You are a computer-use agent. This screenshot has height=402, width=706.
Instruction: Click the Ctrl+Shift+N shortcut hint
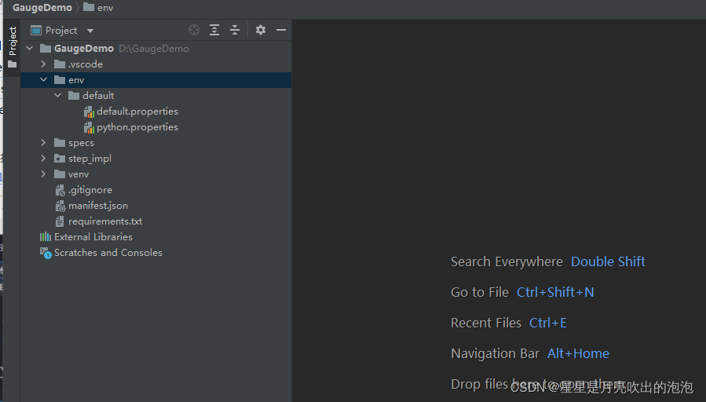(555, 292)
